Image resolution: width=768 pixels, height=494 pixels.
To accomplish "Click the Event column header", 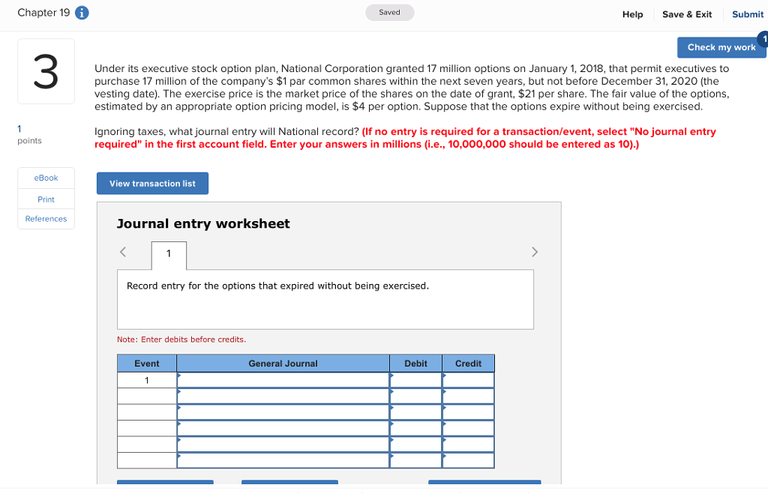I will coord(147,364).
